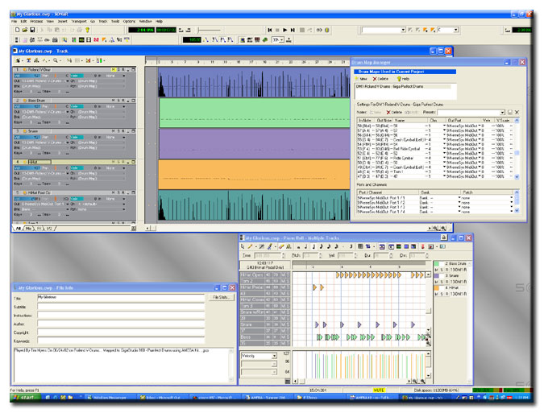Switch to the All tab in Track view

click(19, 229)
